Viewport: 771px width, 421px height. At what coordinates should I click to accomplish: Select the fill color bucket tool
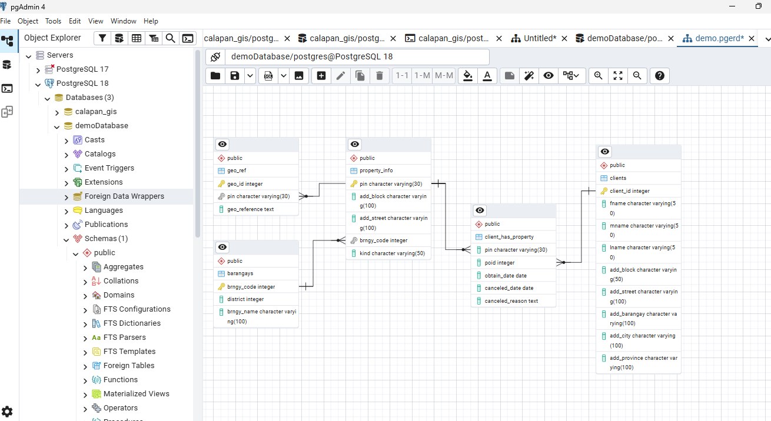(468, 76)
